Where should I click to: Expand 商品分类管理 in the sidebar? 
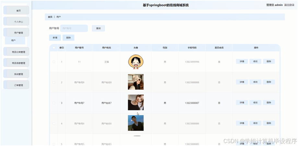coord(16,51)
